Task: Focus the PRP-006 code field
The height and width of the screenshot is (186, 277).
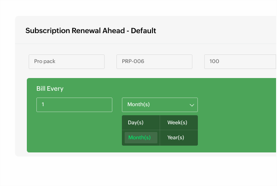Action: click(x=154, y=62)
